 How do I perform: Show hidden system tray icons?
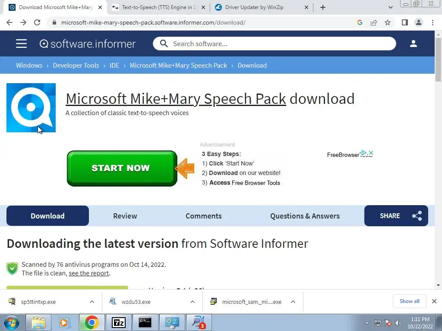coord(367,323)
